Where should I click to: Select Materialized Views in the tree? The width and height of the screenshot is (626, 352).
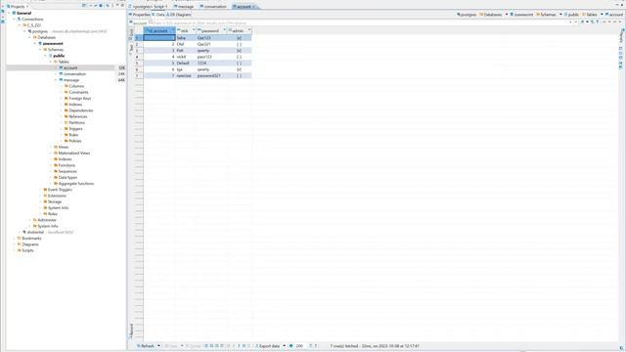[x=74, y=154]
